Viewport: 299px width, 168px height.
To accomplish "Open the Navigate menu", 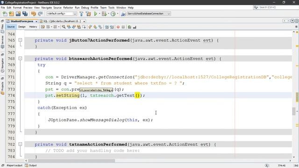I will click(x=47, y=7).
